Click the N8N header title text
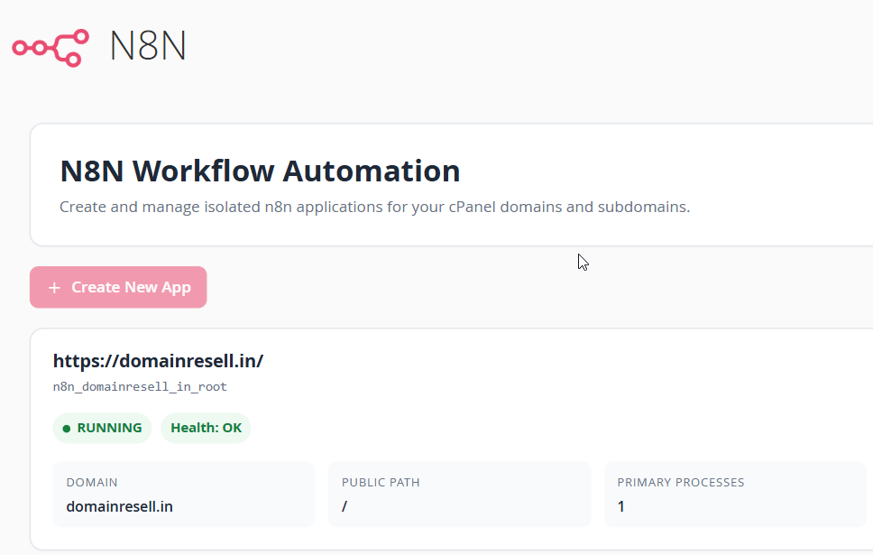The height and width of the screenshot is (555, 873). pos(148,46)
